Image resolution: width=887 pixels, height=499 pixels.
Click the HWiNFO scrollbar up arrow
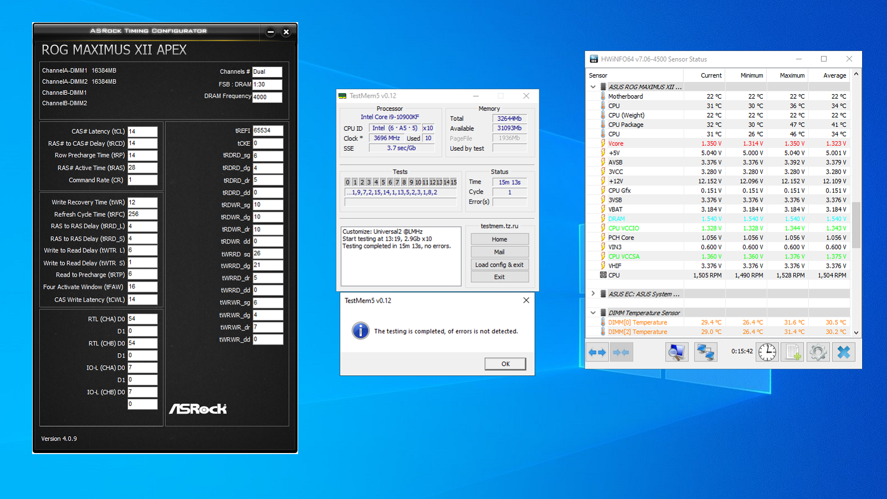click(857, 74)
